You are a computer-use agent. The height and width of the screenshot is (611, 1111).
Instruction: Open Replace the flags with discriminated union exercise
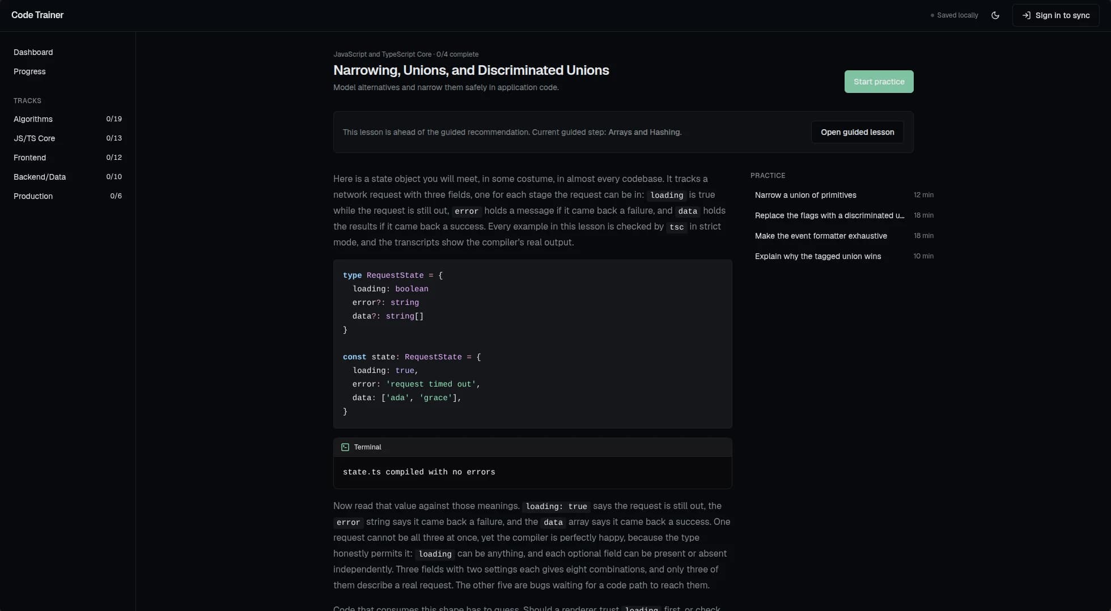tap(844, 215)
